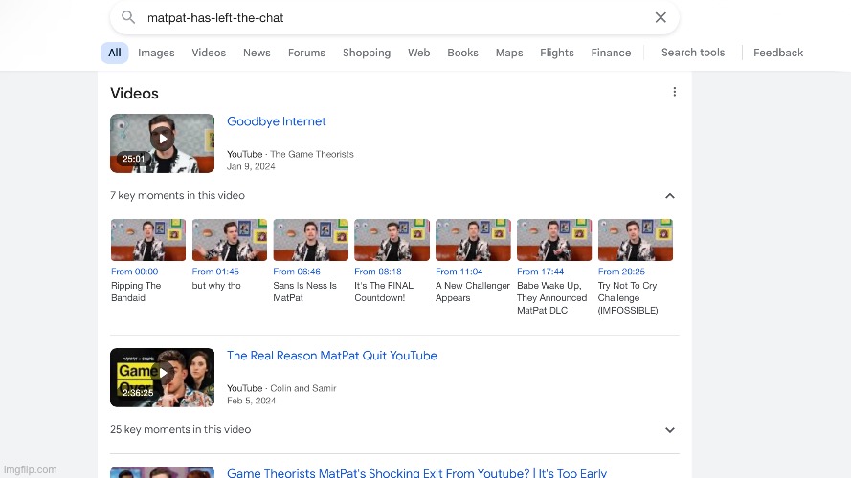Click 'The Game Theorists' channel text
This screenshot has height=478, width=851.
[x=312, y=155]
